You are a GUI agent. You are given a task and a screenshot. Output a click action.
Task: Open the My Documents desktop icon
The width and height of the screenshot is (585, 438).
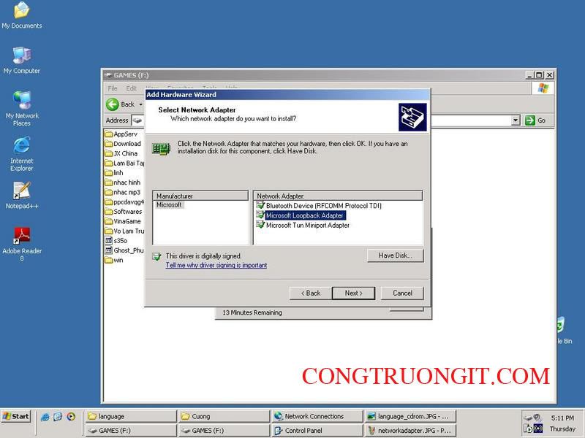coord(22,15)
